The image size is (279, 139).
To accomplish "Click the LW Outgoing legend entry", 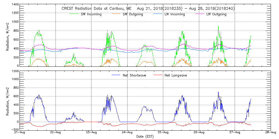I will (216, 14).
